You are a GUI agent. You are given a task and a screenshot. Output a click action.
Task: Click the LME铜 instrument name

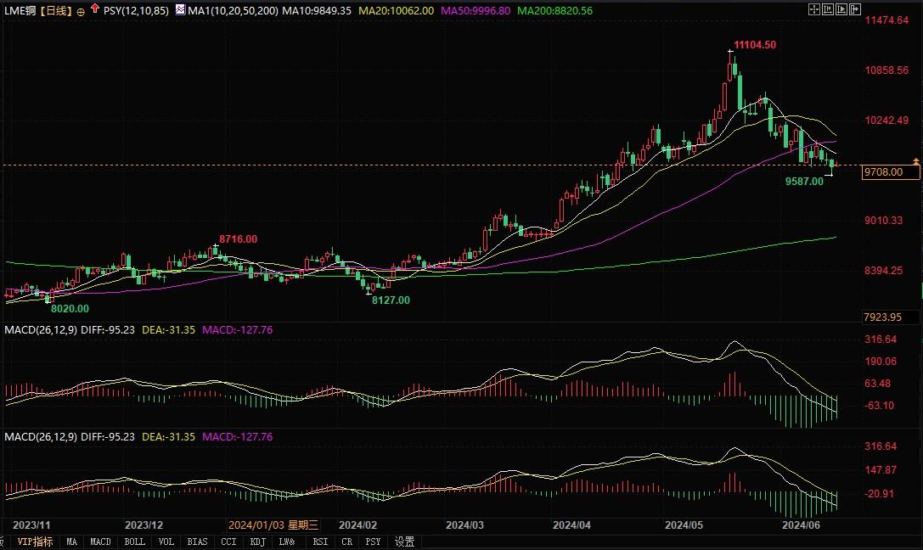[19, 13]
